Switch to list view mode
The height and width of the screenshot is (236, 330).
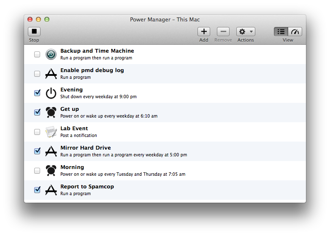[281, 32]
